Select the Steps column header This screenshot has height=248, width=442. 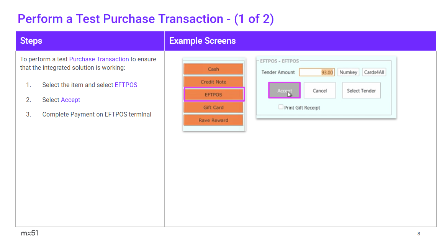click(x=31, y=41)
